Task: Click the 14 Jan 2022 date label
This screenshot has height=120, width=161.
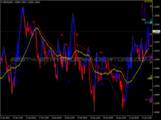Action: point(5,118)
